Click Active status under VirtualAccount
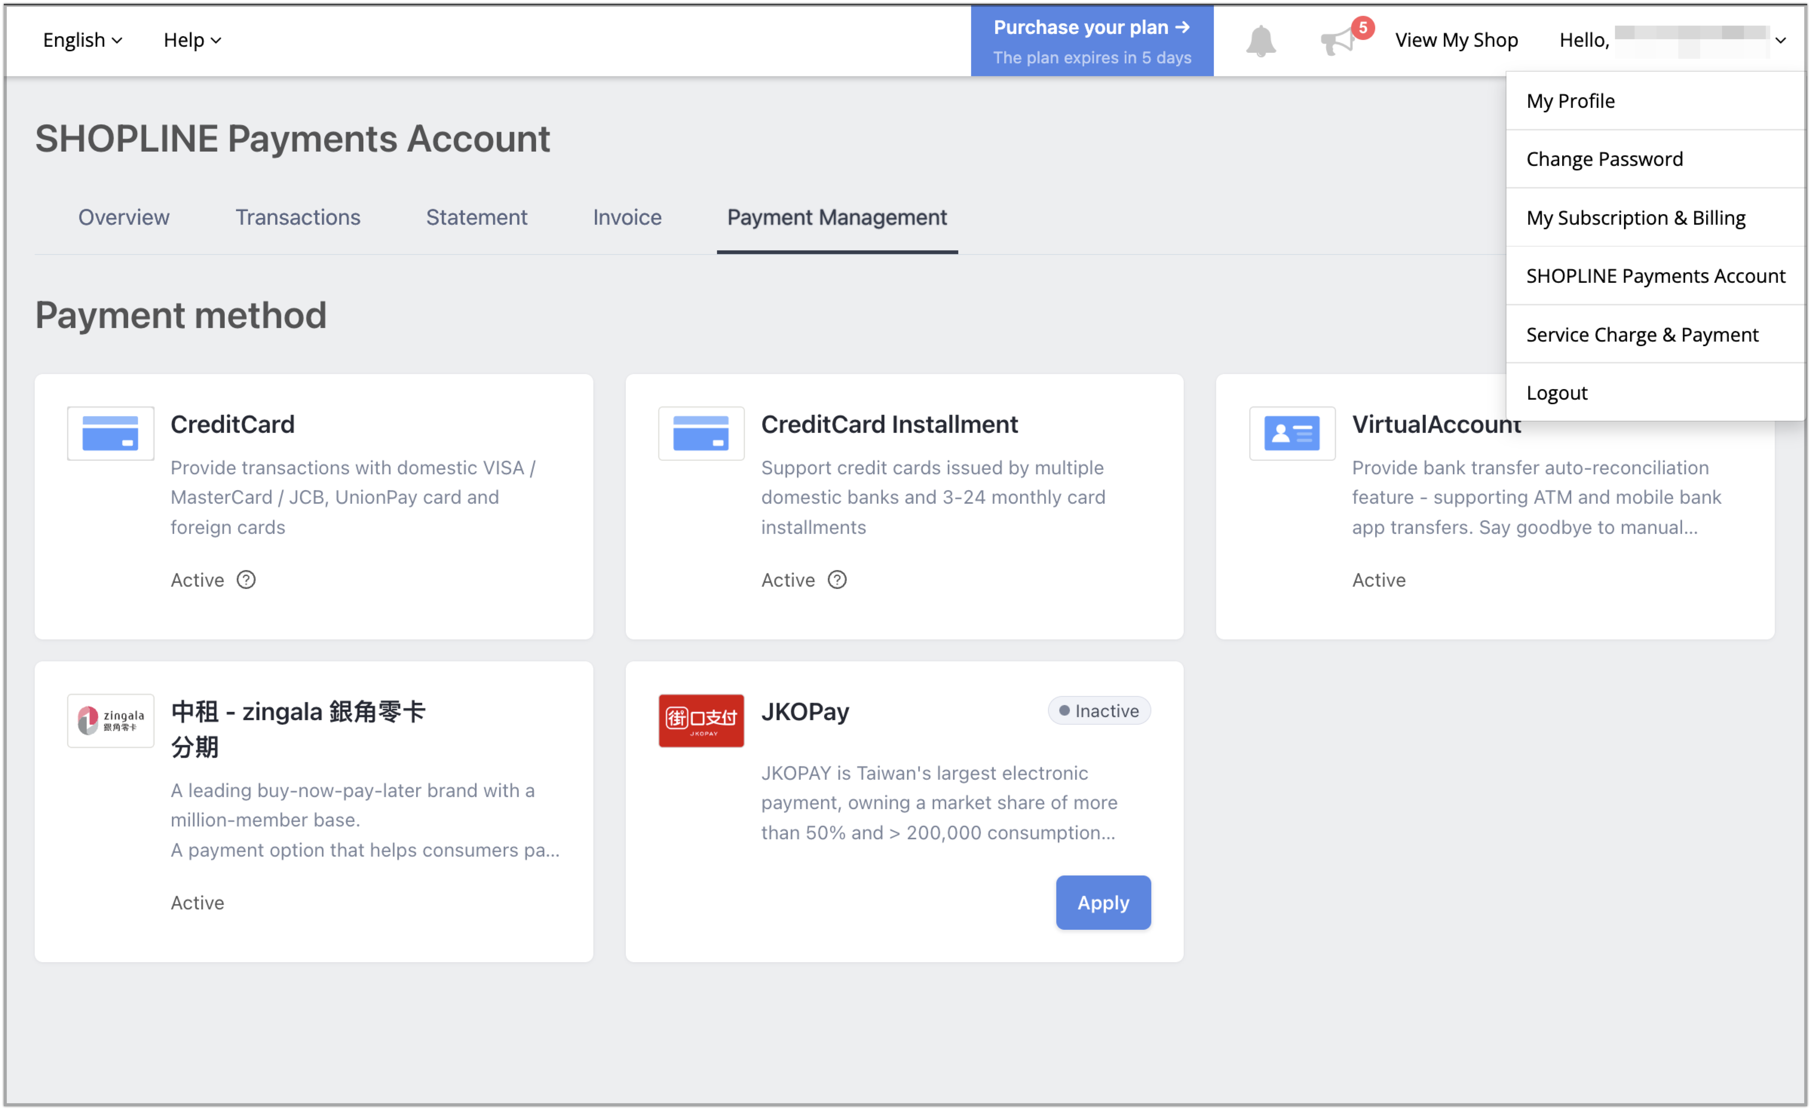Viewport: 1811px width, 1110px height. pos(1378,580)
